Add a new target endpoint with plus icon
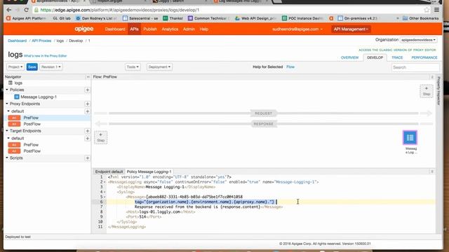The width and height of the screenshot is (449, 252). [x=87, y=131]
